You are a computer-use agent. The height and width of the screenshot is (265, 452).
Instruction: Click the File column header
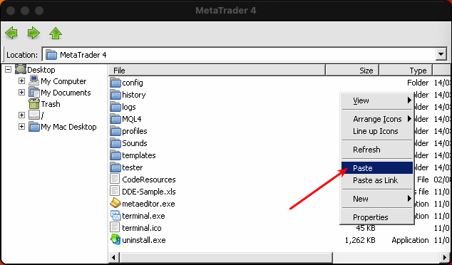coord(217,71)
